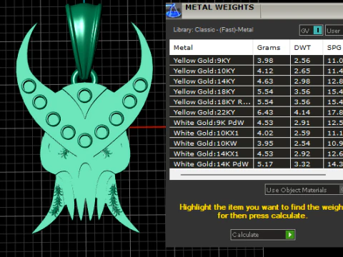Viewport: 343px width, 257px height.
Task: Click grams value 6.43
Action: 265,112
